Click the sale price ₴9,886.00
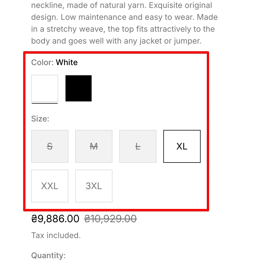This screenshot has height=265, width=256. point(55,219)
